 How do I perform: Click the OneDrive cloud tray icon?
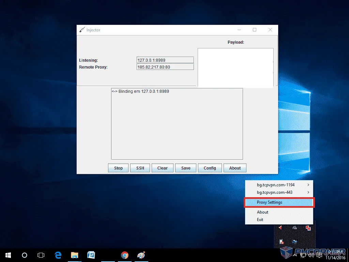295,228
